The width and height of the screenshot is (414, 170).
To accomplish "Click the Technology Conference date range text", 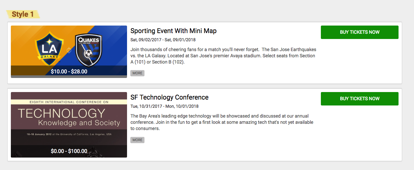I will 164,106.
